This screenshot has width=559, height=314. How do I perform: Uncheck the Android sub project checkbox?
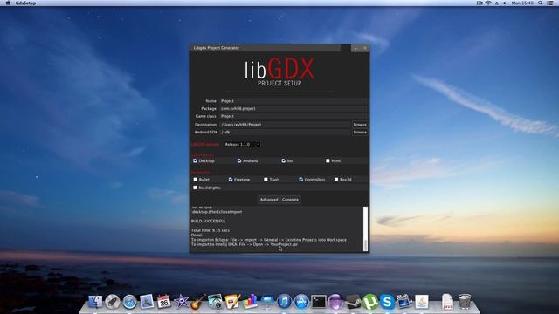[x=239, y=160]
